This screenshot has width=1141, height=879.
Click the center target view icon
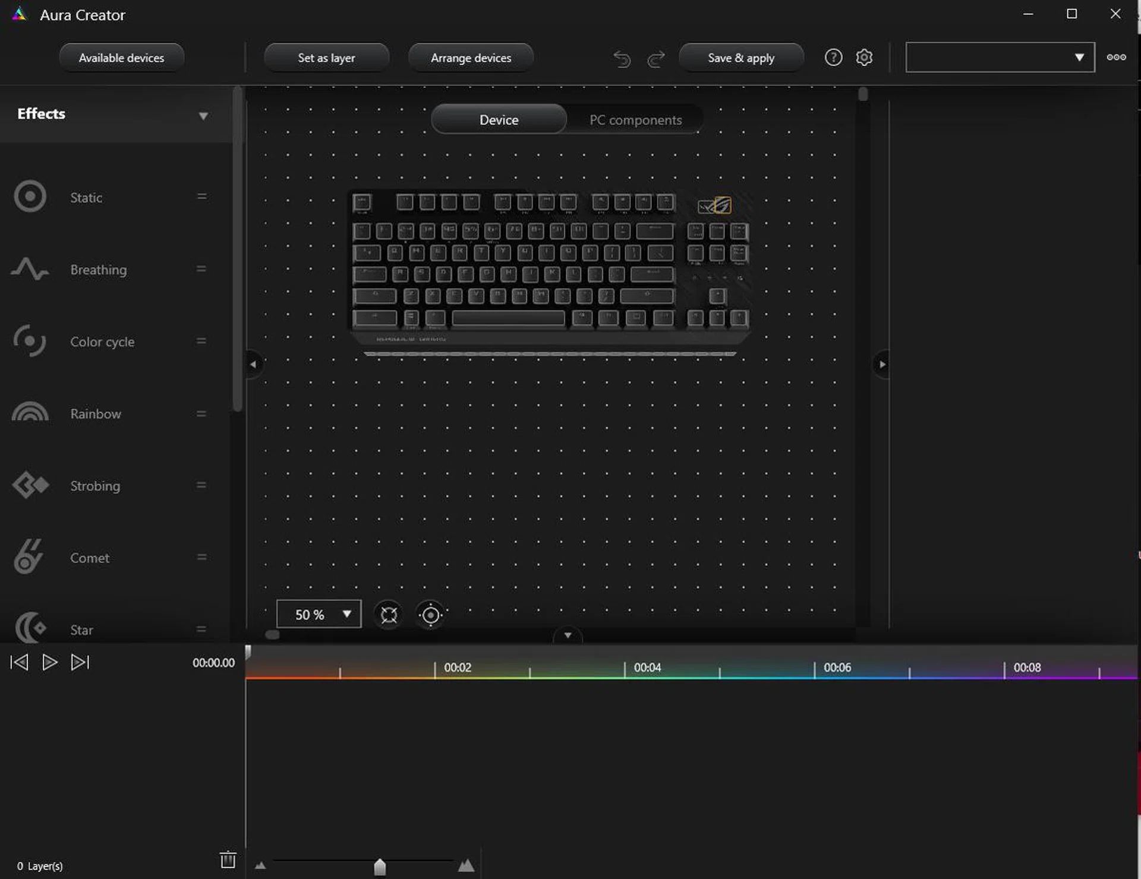tap(431, 615)
